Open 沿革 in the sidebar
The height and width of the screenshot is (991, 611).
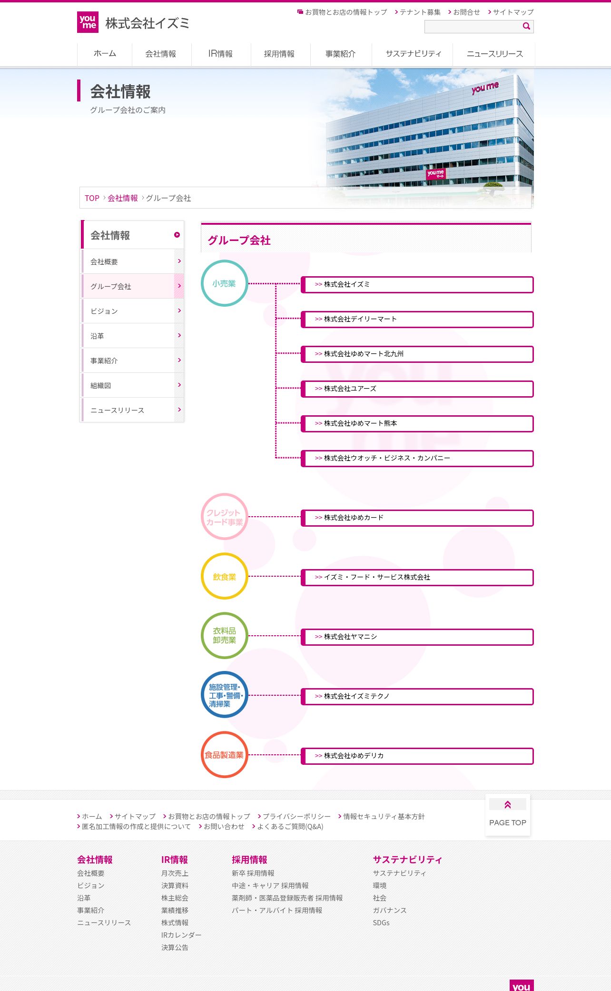[x=133, y=336]
